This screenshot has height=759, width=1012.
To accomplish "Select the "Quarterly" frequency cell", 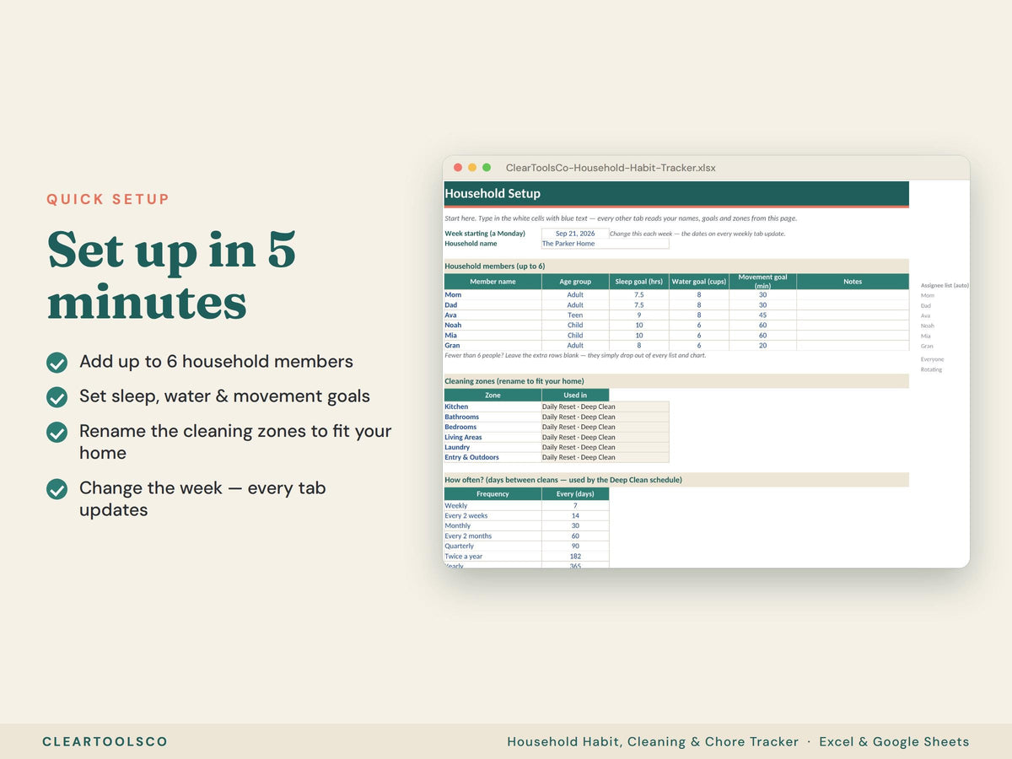I will 493,546.
